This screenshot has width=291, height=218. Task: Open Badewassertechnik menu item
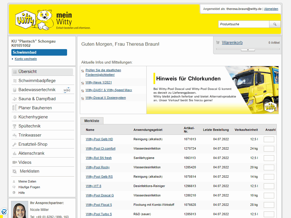coord(37,90)
